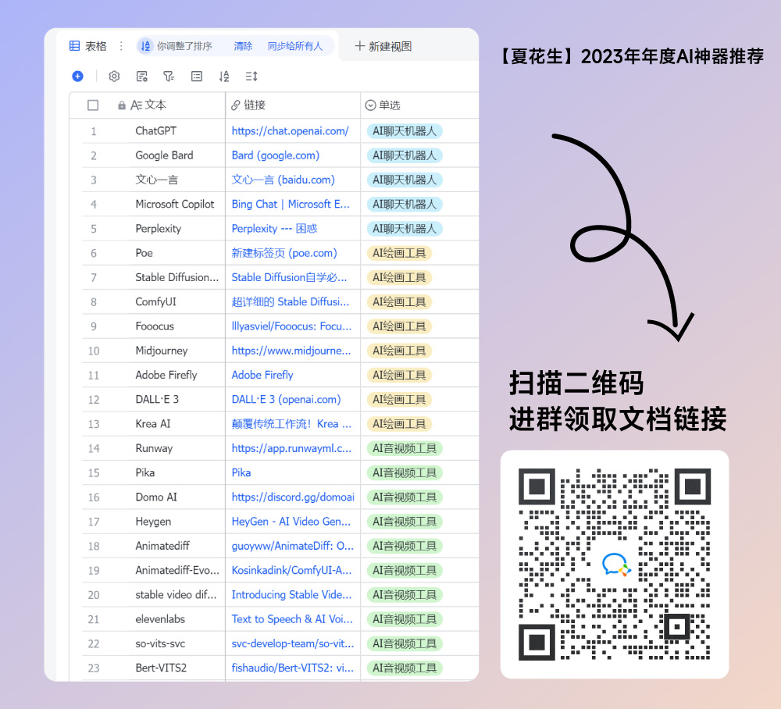Open the Kosinkadink/ComfyUI-A link
This screenshot has height=709, width=781.
(x=291, y=570)
